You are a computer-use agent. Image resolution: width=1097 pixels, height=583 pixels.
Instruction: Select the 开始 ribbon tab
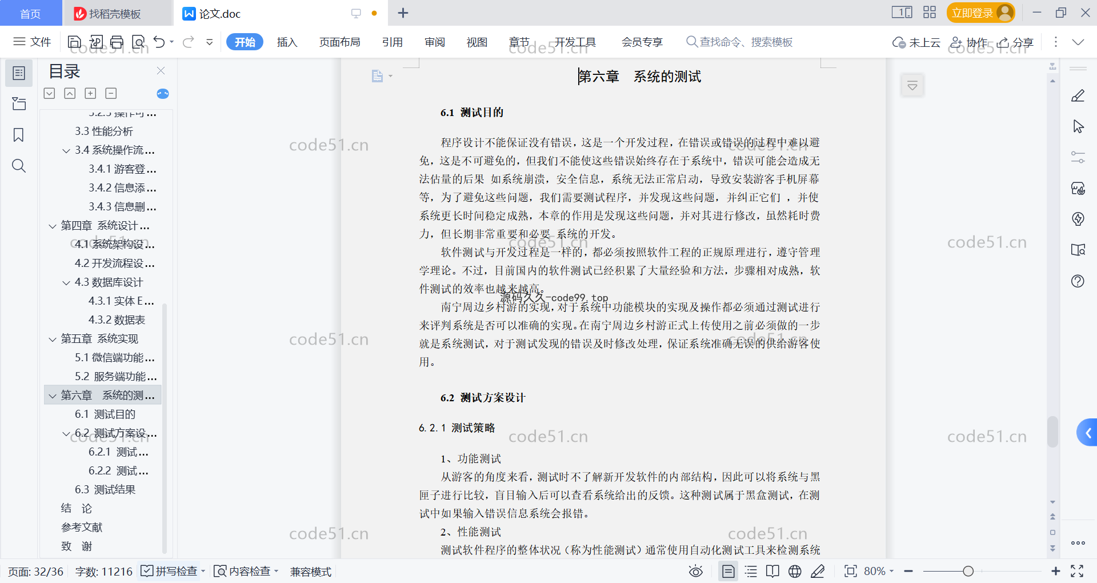[x=245, y=42]
